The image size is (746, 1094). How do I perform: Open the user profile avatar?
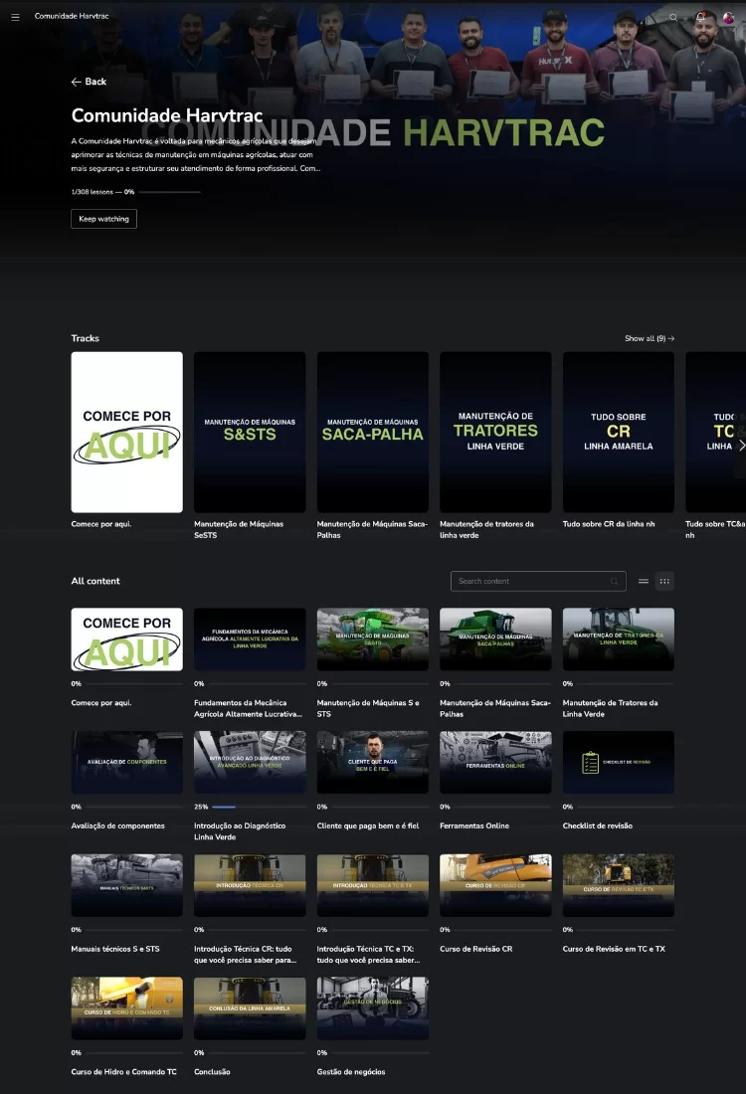[728, 18]
